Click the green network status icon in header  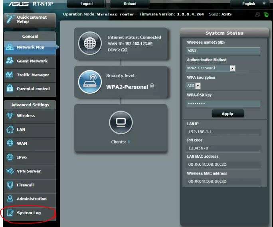click(266, 15)
